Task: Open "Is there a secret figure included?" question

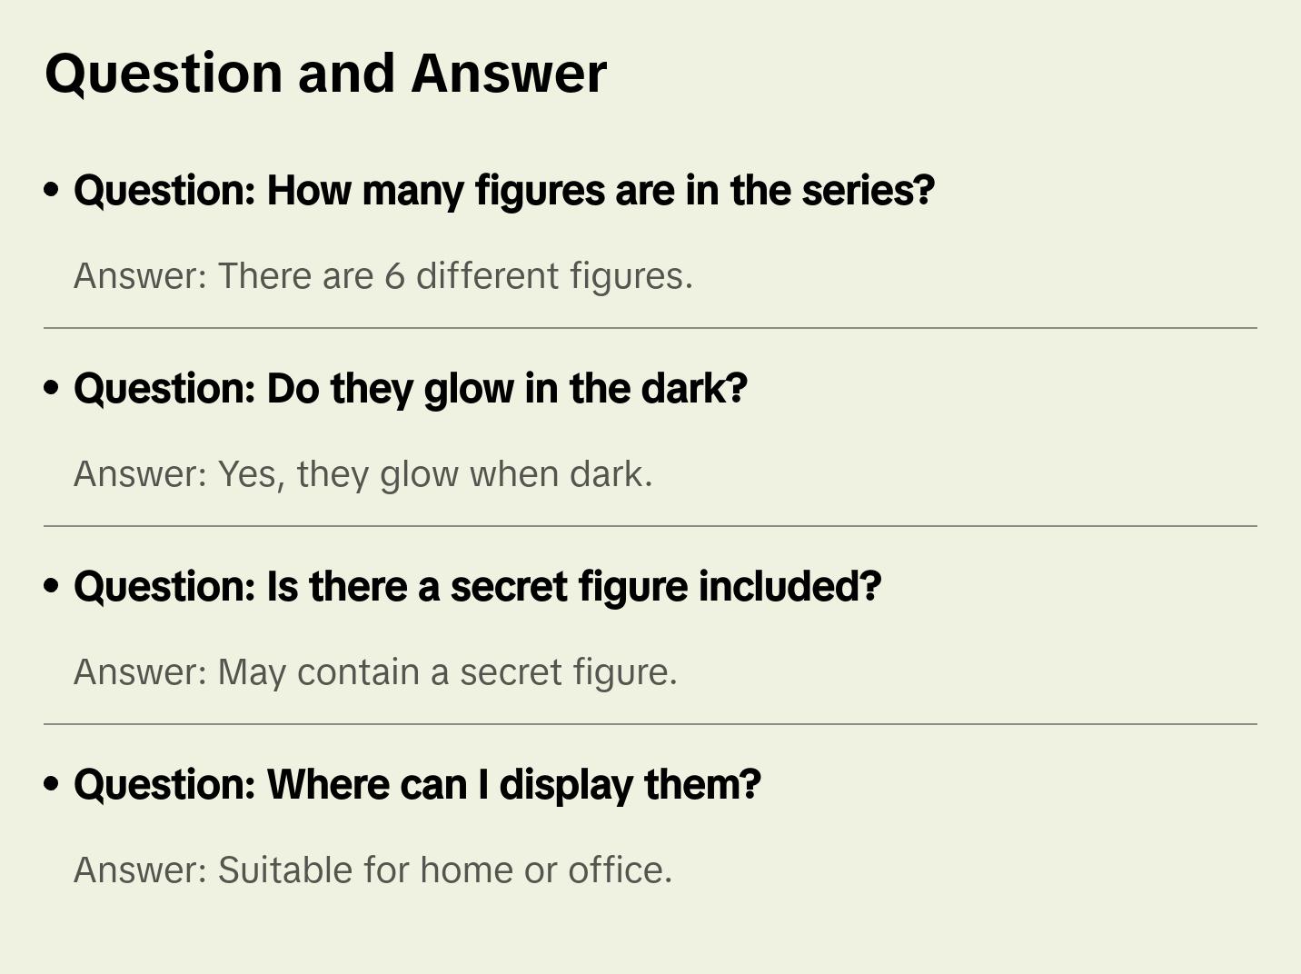Action: click(478, 587)
